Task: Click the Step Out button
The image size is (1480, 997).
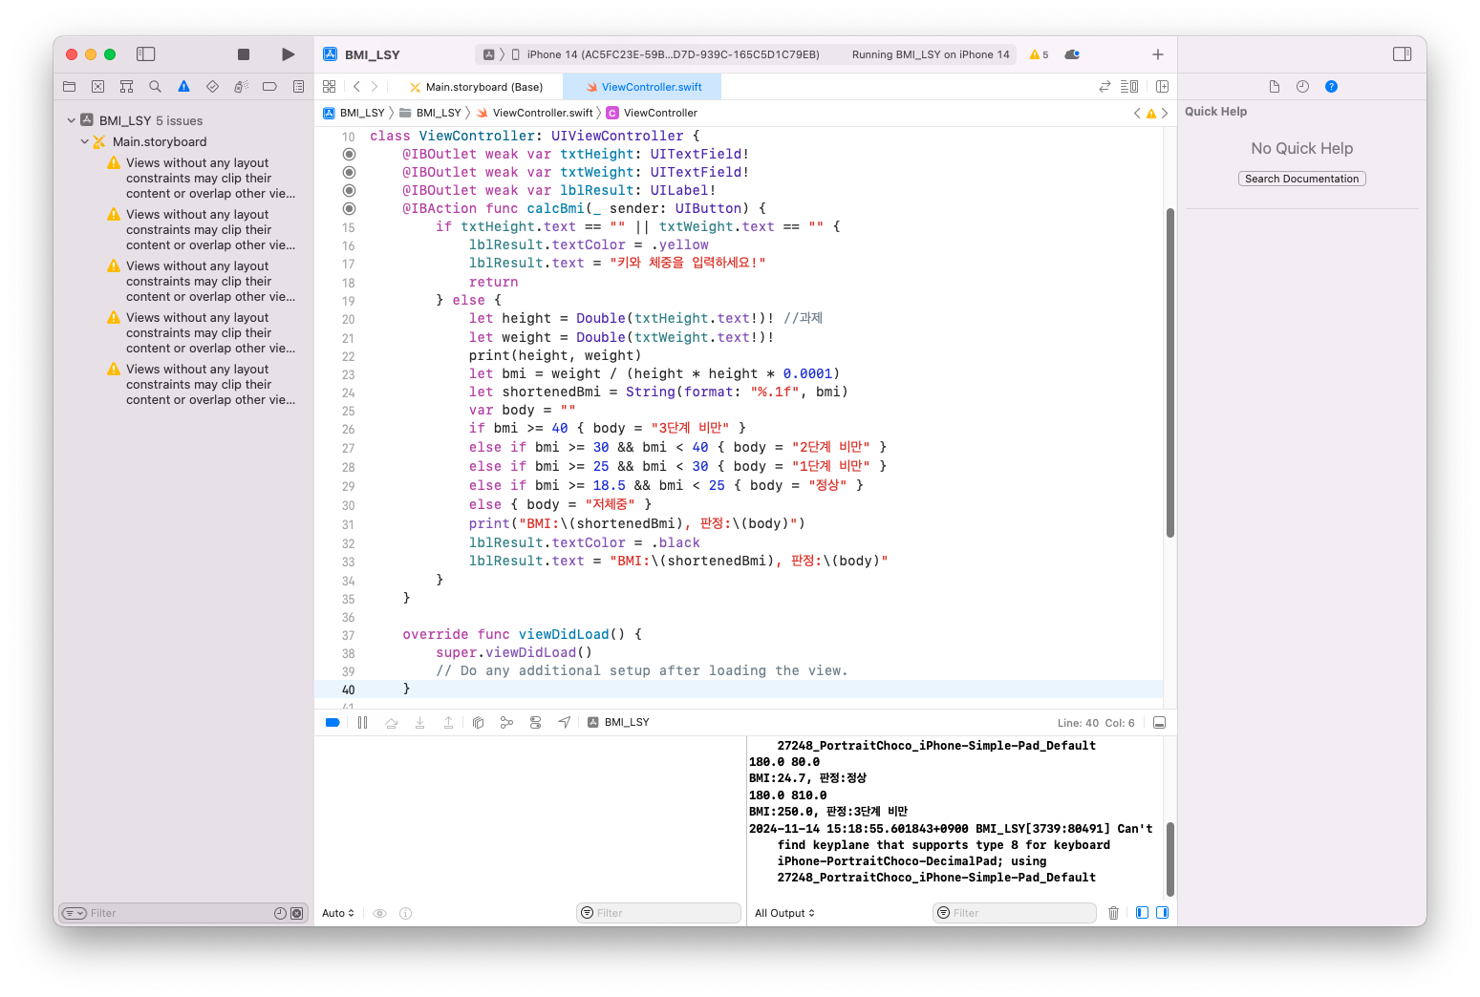Action: tap(448, 723)
